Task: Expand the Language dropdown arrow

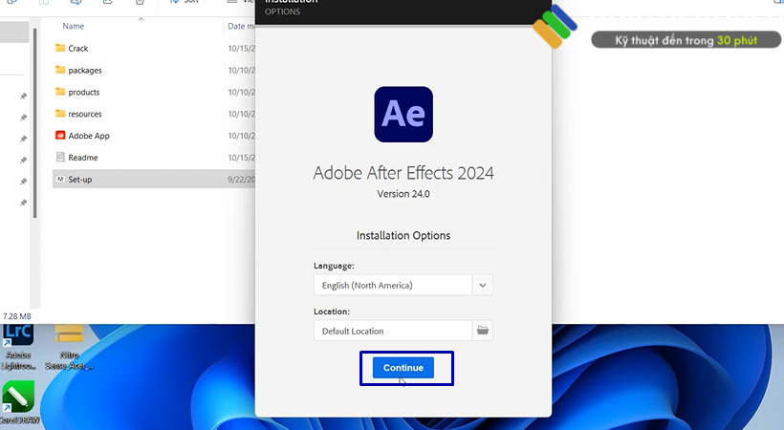Action: click(x=483, y=285)
